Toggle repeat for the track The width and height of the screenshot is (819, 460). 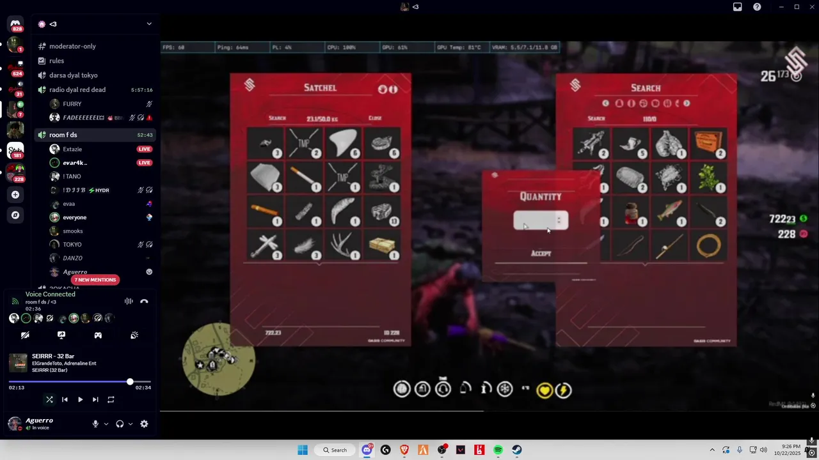point(111,399)
